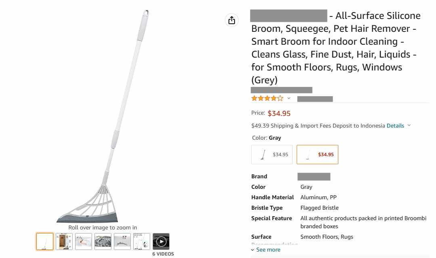Click the 6 VIDEOS label
This screenshot has height=258, width=436.
[x=163, y=254]
